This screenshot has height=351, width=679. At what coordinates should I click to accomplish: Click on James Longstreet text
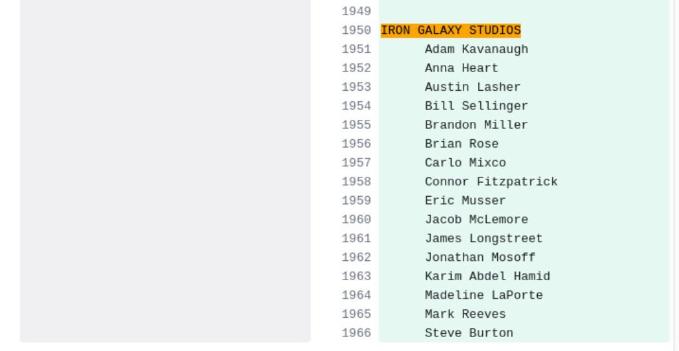483,238
